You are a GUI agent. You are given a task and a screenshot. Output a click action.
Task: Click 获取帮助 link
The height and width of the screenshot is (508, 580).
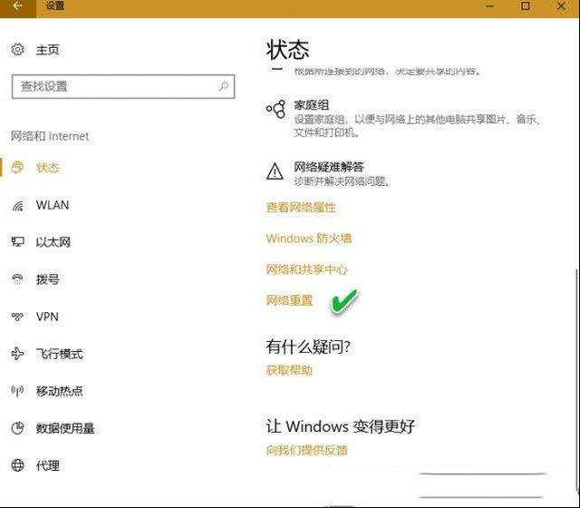[x=289, y=370]
